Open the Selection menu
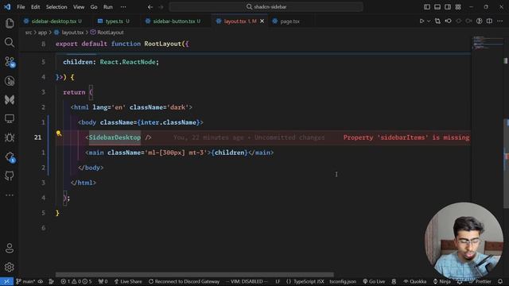Viewport: 509px width, 286px height. coord(56,7)
